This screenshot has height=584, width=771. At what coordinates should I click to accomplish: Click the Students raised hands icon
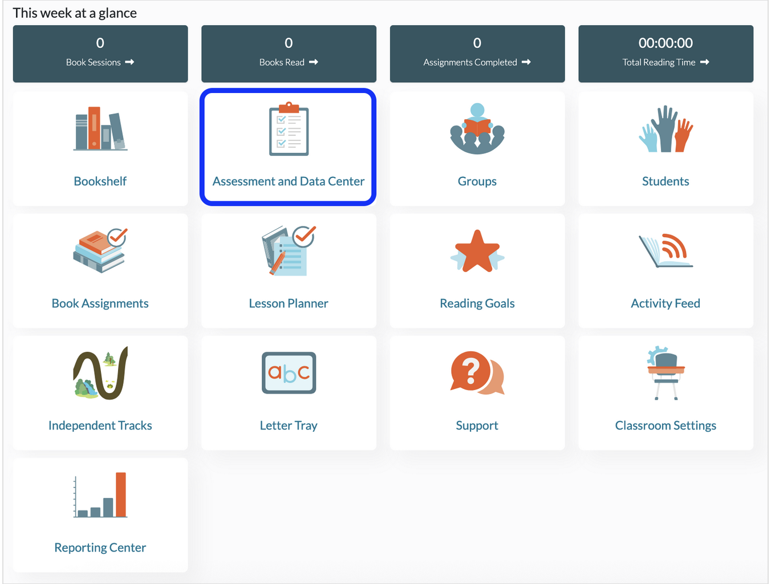coord(666,128)
